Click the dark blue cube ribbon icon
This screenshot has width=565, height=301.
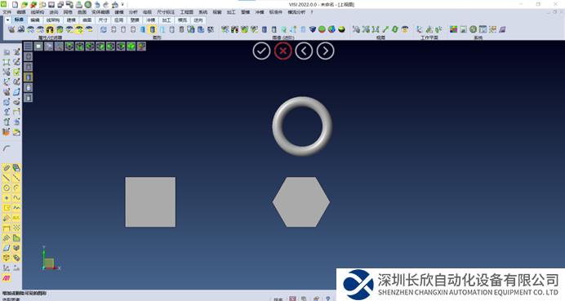(313, 29)
